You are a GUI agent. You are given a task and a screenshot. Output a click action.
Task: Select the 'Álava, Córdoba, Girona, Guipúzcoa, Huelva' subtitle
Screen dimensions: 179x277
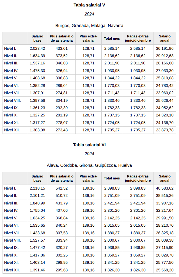pyautogui.click(x=89, y=165)
